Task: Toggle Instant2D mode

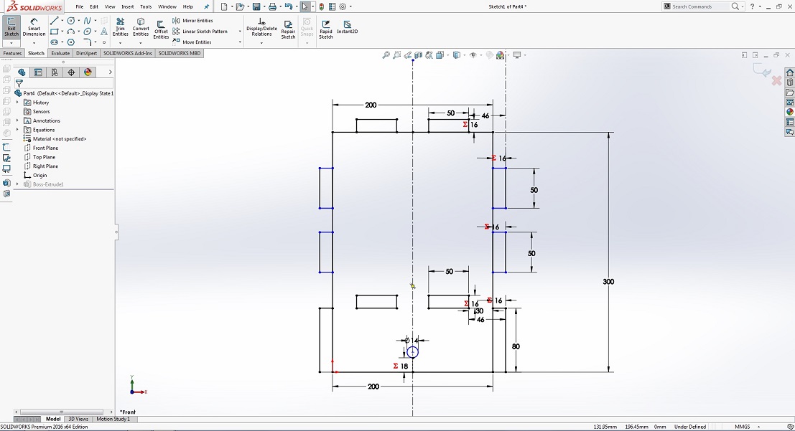Action: (348, 27)
